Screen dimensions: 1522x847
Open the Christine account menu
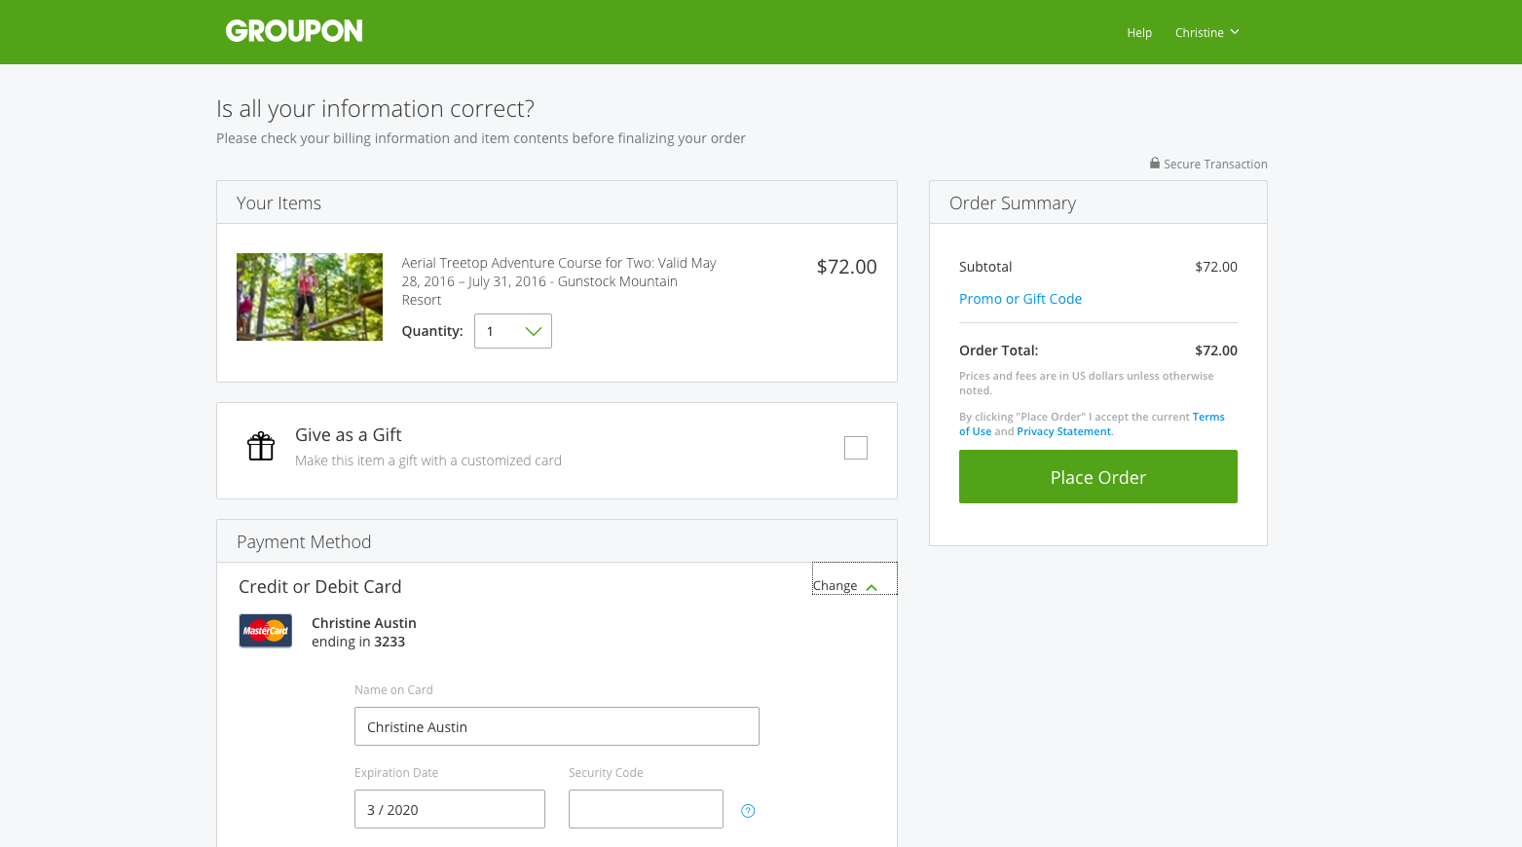(x=1206, y=32)
